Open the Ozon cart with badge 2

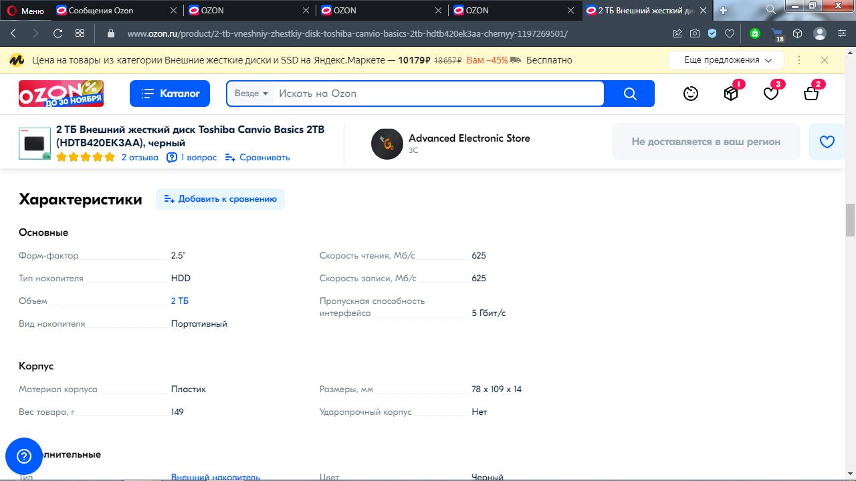813,92
